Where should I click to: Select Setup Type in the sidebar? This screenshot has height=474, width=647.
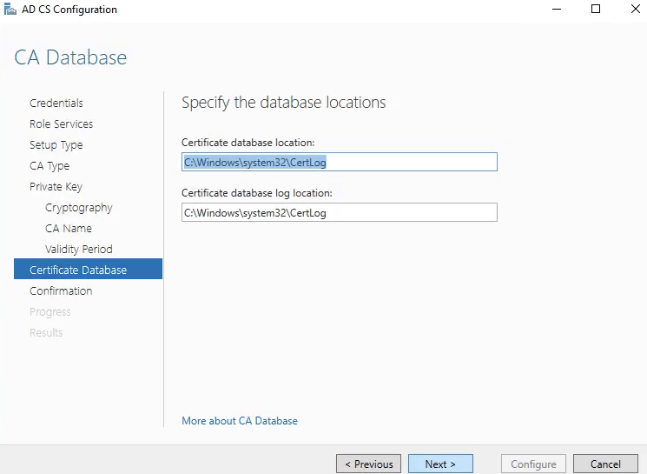[56, 145]
